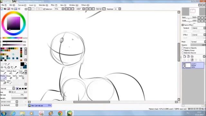Create a new layer folder
Image resolution: width=206 pixels, height=116 pixels.
pos(192,56)
